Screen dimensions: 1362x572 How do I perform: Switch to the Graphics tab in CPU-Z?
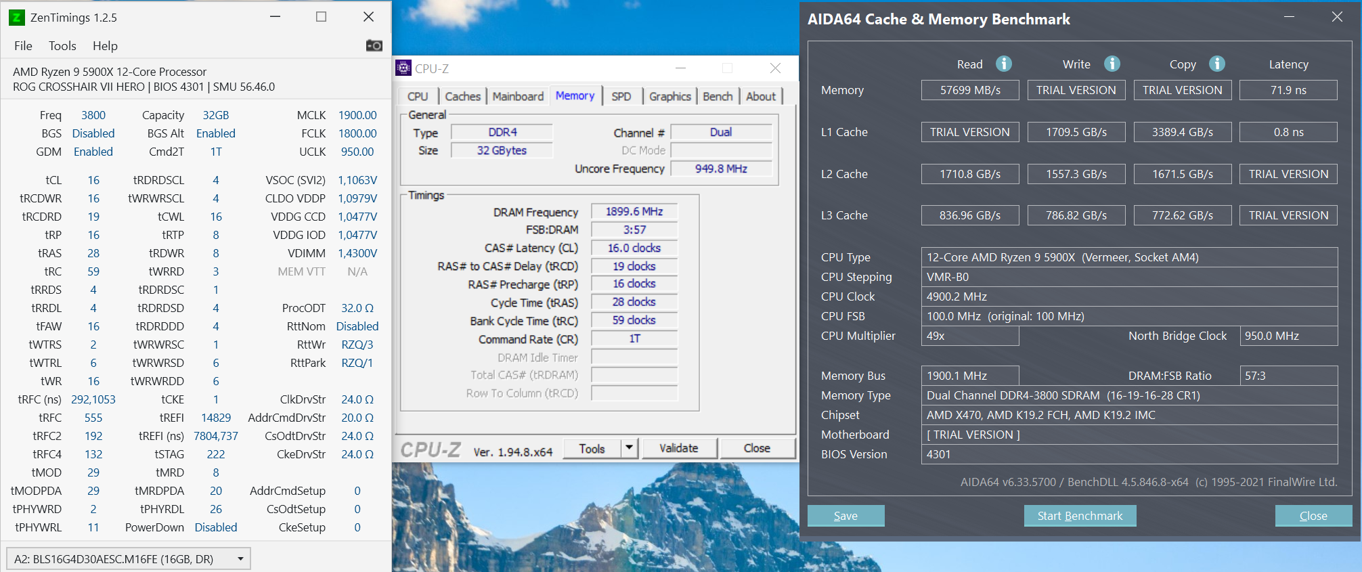[x=669, y=96]
